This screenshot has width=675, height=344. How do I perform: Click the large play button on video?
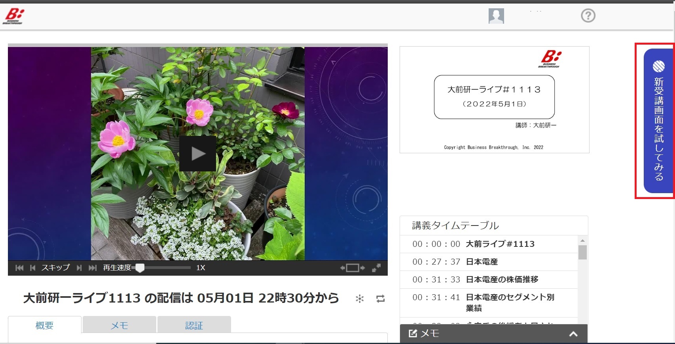(x=197, y=154)
